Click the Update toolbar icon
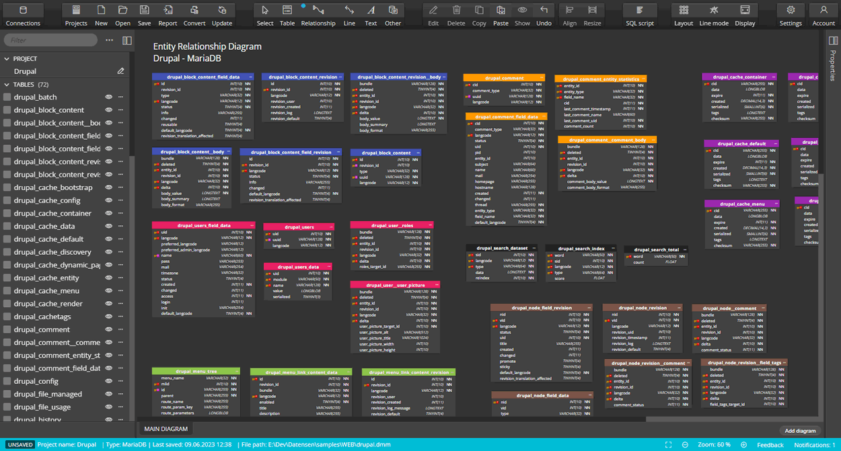Viewport: 841px width, 451px height. [222, 15]
